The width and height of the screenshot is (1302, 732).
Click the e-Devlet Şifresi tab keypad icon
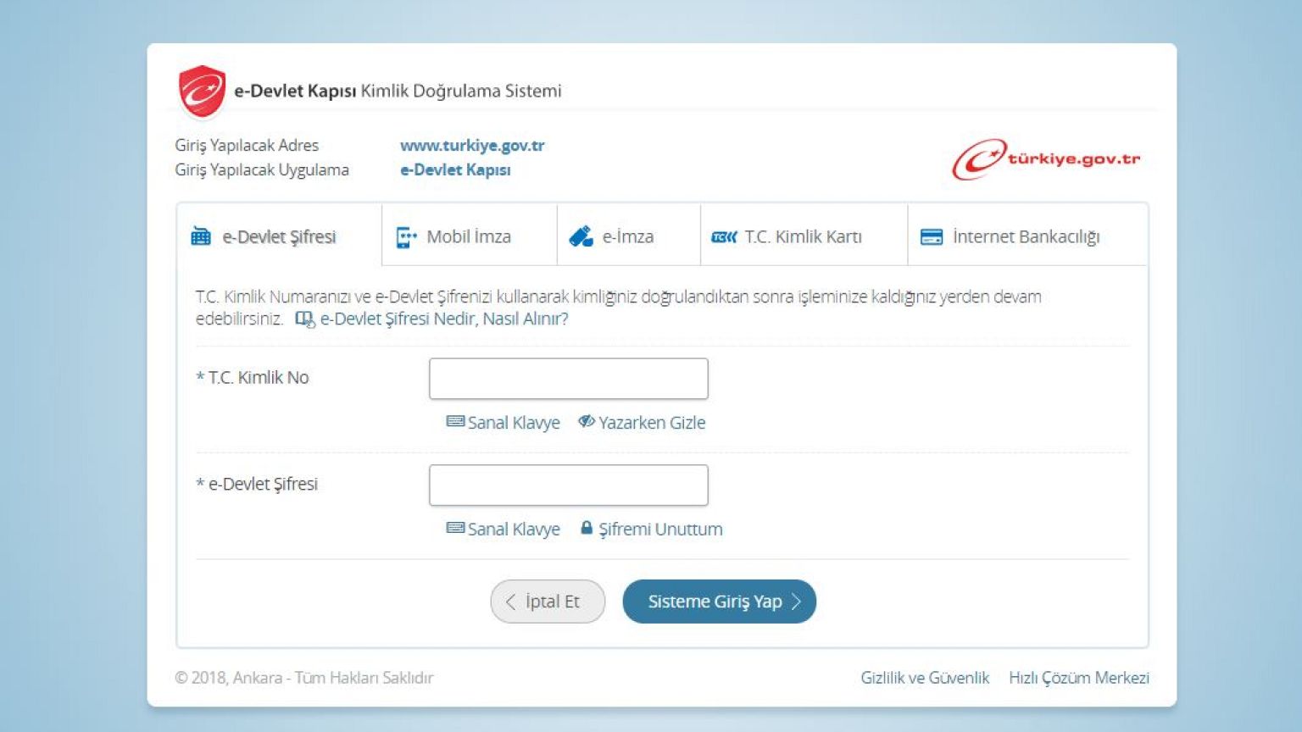pos(201,236)
